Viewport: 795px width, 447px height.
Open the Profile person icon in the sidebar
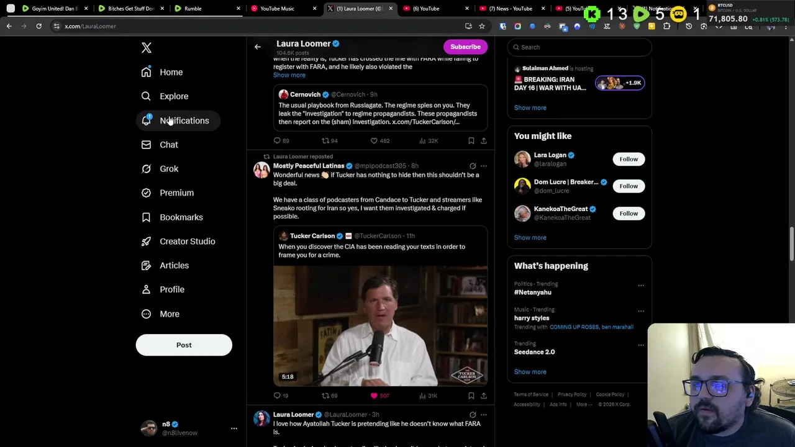click(x=146, y=289)
